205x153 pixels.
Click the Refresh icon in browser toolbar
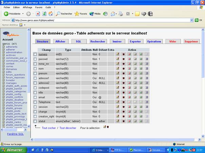[x=44, y=14]
